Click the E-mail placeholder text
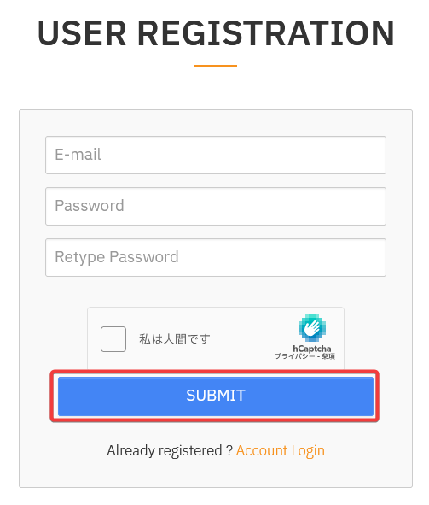The height and width of the screenshot is (505, 429). 78,155
